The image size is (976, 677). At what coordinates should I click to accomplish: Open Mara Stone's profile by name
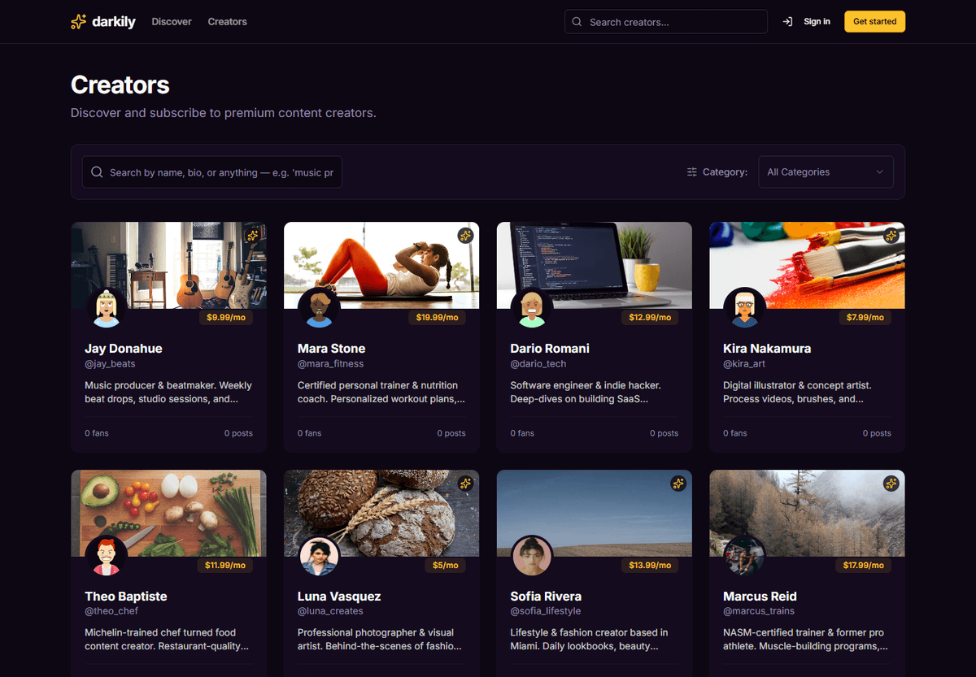331,349
